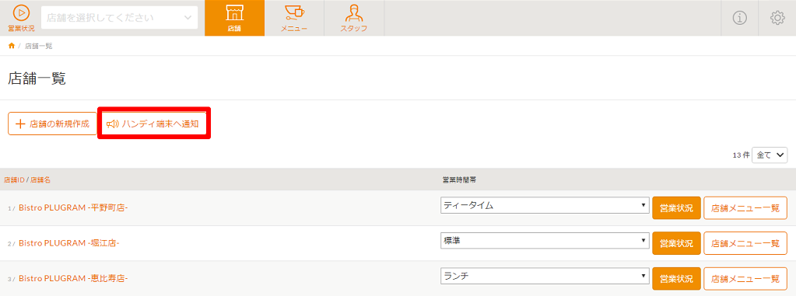Open the Bistro PLUGRAM -恵比寿店- link
Viewport: 796px width, 296px height.
point(72,278)
